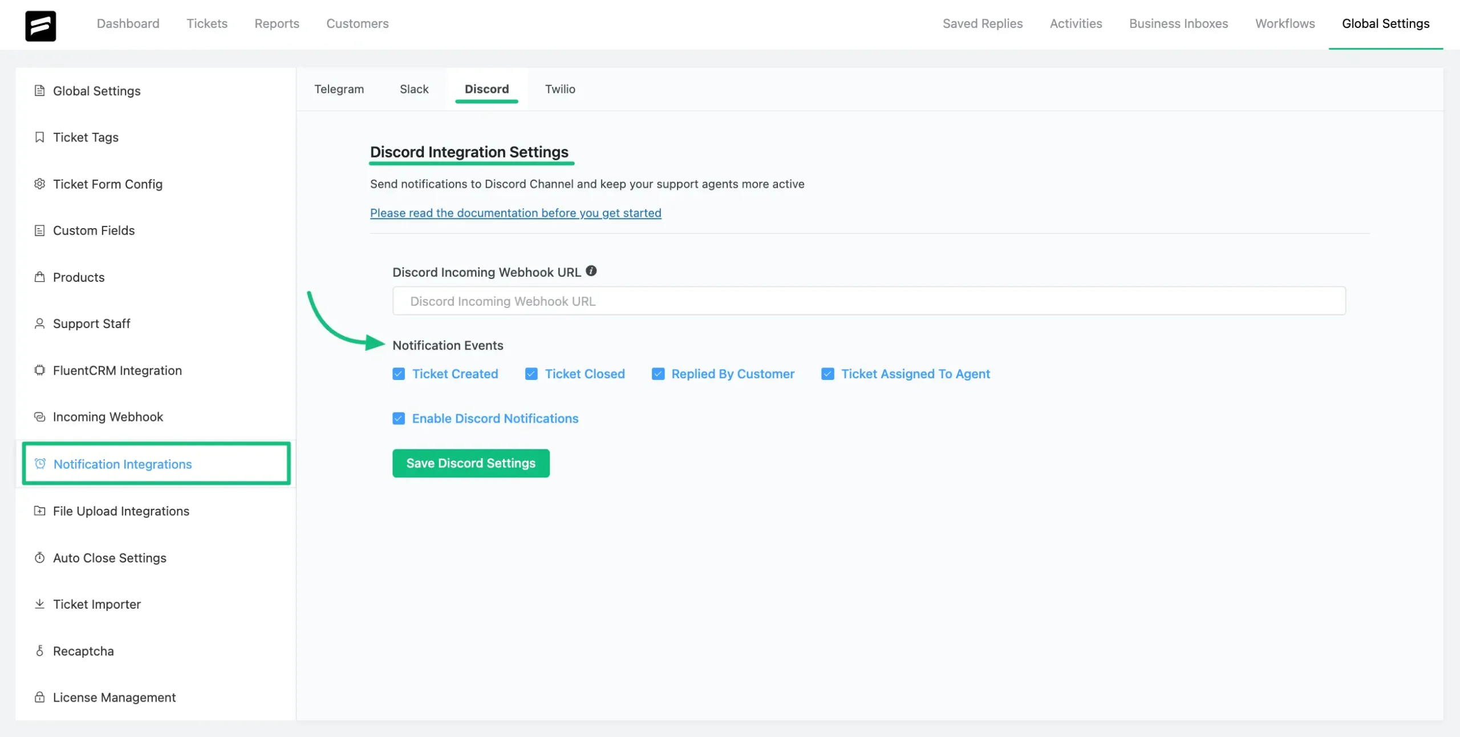Click Save Discord Settings button

(471, 463)
